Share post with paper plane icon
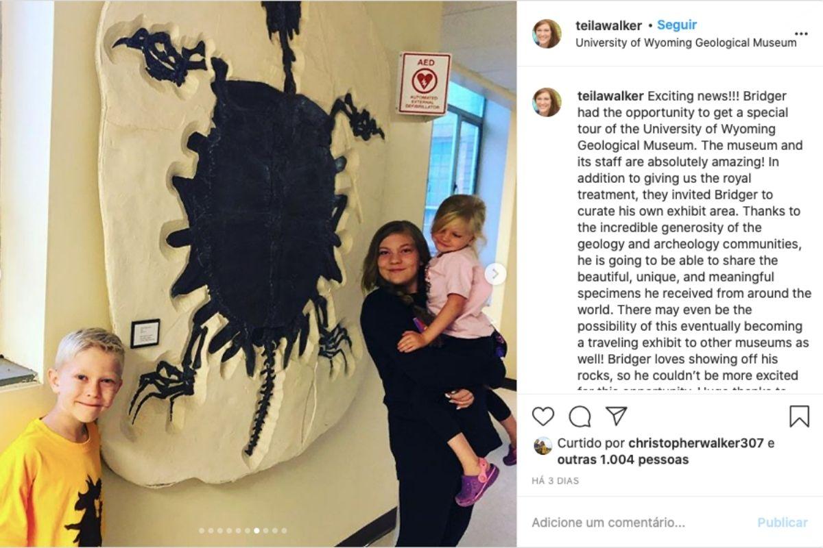 coord(616,416)
